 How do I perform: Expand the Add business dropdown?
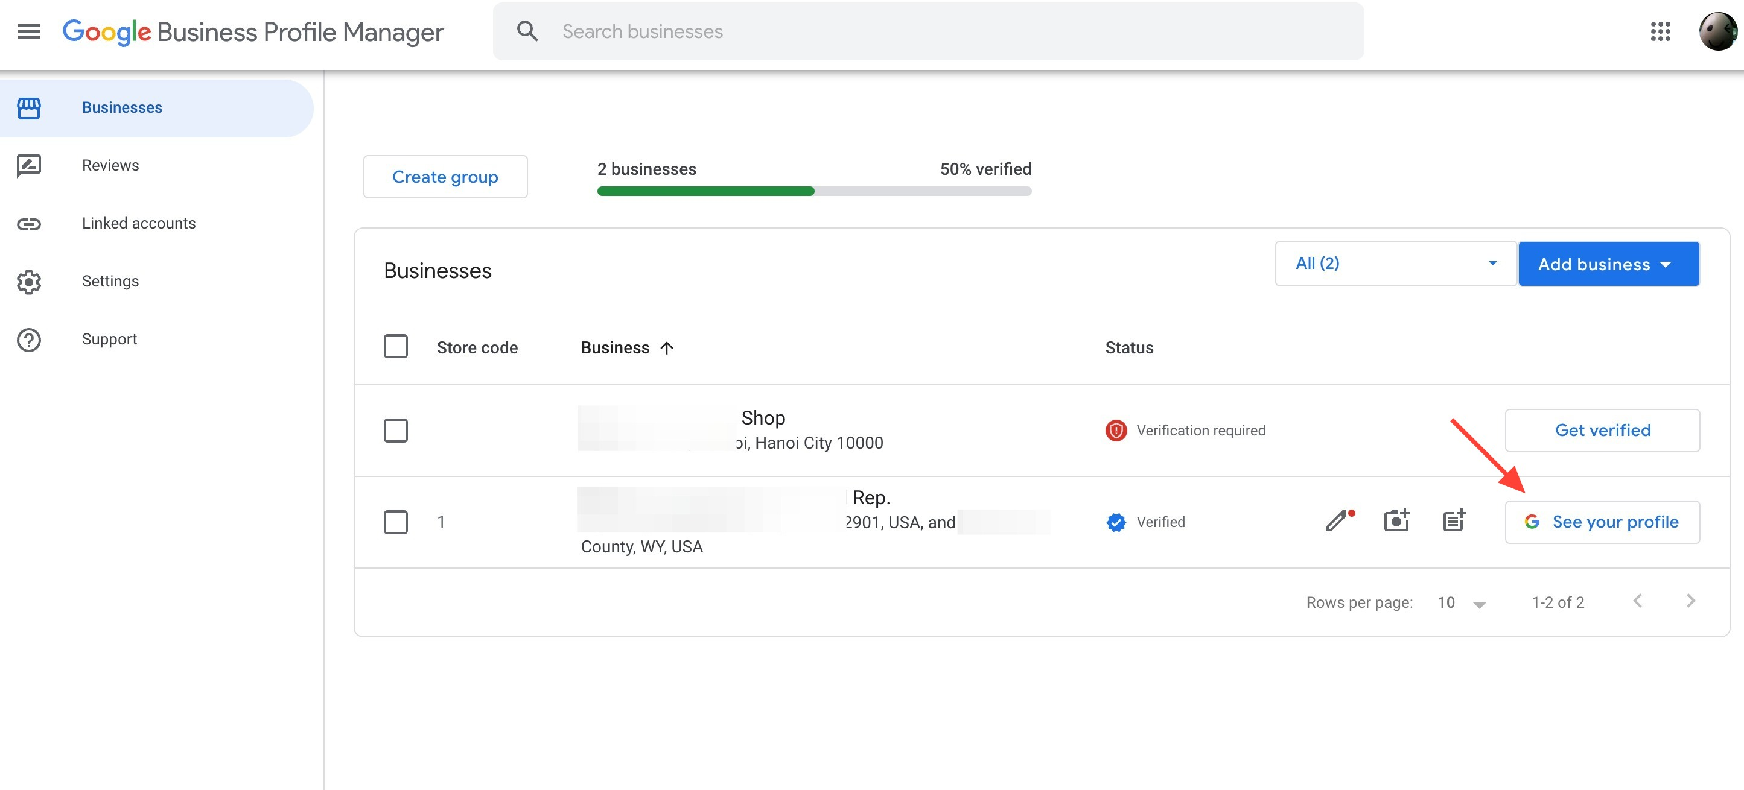1609,264
